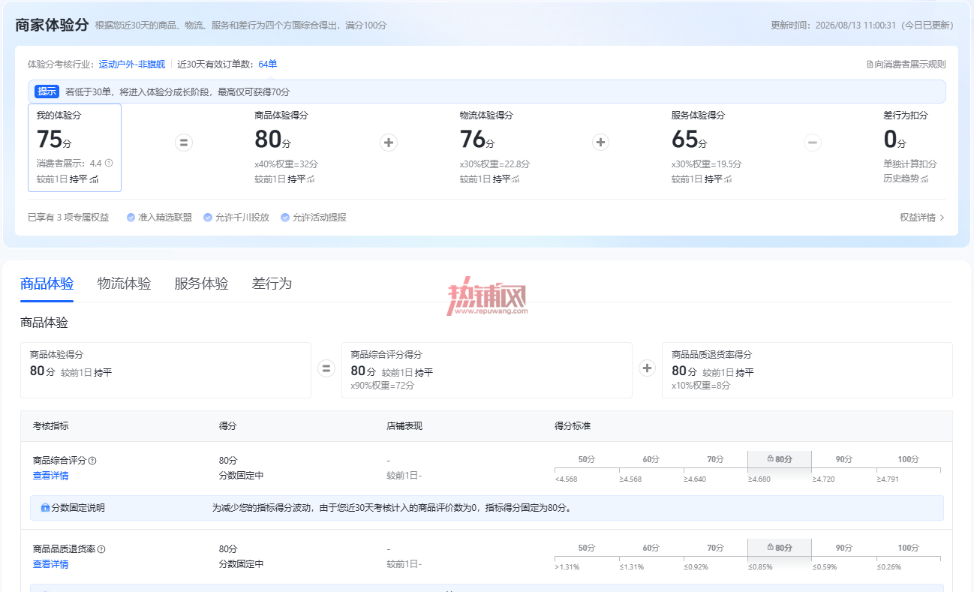This screenshot has width=974, height=592.
Task: Open the 服务体验 tab
Action: 201,284
